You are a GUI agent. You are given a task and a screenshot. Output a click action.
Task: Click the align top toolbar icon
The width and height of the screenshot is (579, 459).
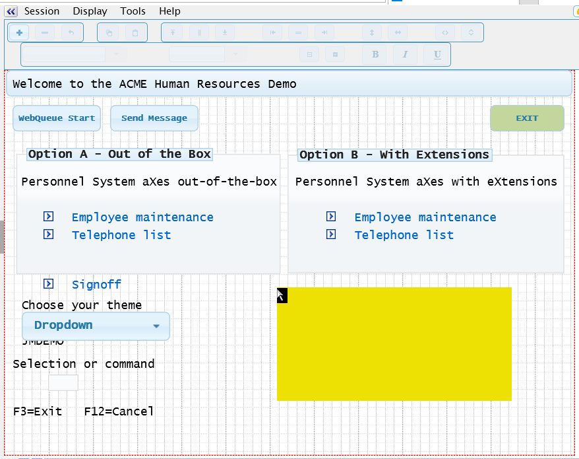(x=173, y=32)
